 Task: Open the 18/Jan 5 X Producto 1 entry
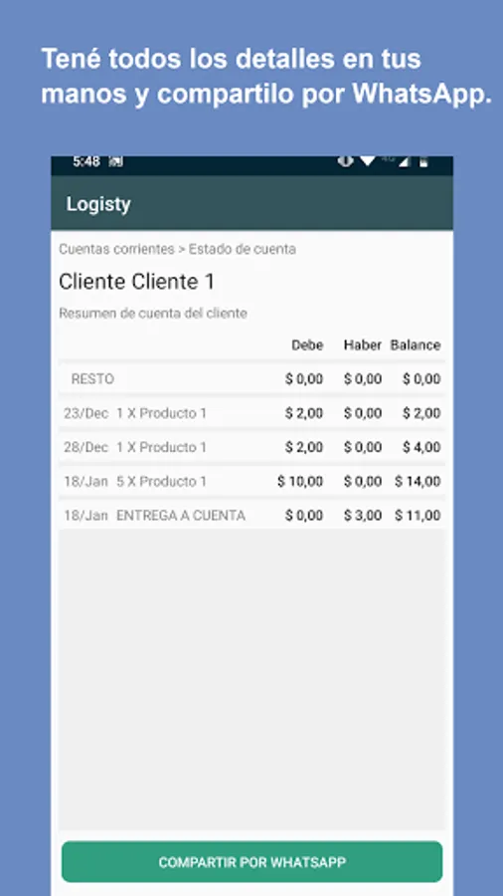[x=251, y=481]
